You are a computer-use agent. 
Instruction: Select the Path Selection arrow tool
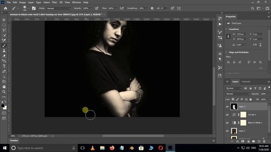[4, 76]
